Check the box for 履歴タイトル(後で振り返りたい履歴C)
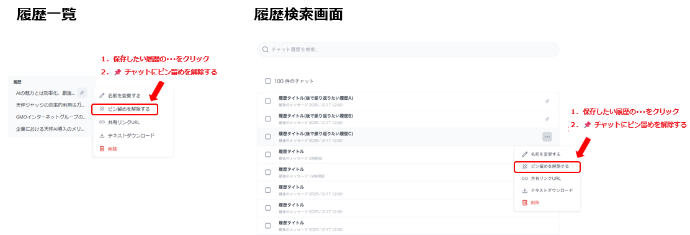 (267, 137)
